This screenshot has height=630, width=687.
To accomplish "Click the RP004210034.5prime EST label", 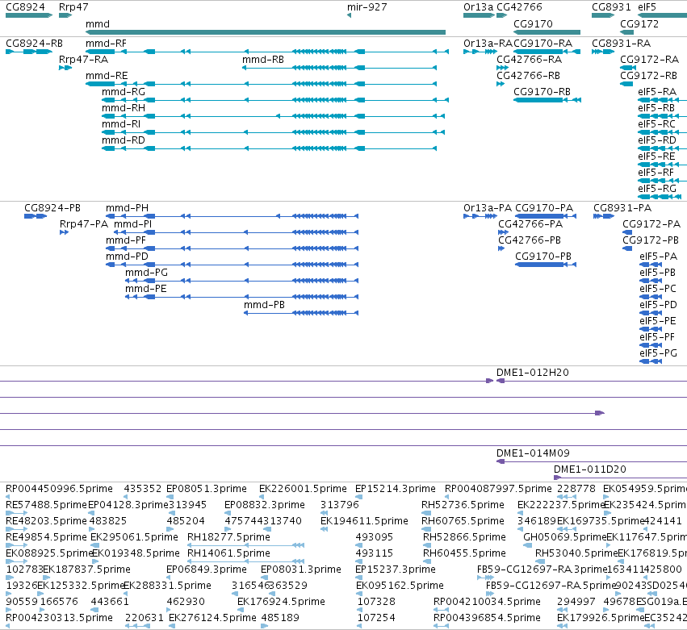I will pyautogui.click(x=487, y=601).
